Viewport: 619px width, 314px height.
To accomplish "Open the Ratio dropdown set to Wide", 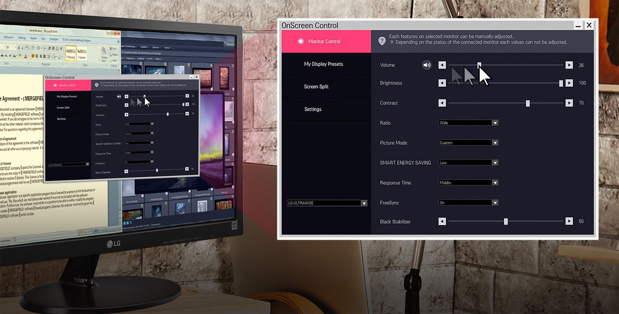I will point(468,123).
